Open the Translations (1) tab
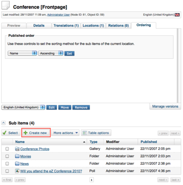 tap(66, 26)
